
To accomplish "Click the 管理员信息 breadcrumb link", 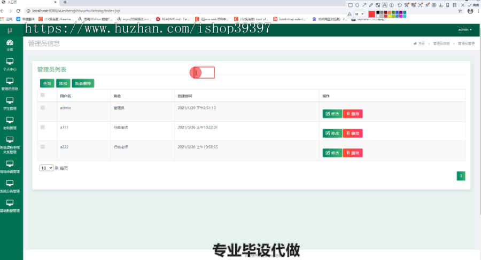I will click(x=441, y=44).
